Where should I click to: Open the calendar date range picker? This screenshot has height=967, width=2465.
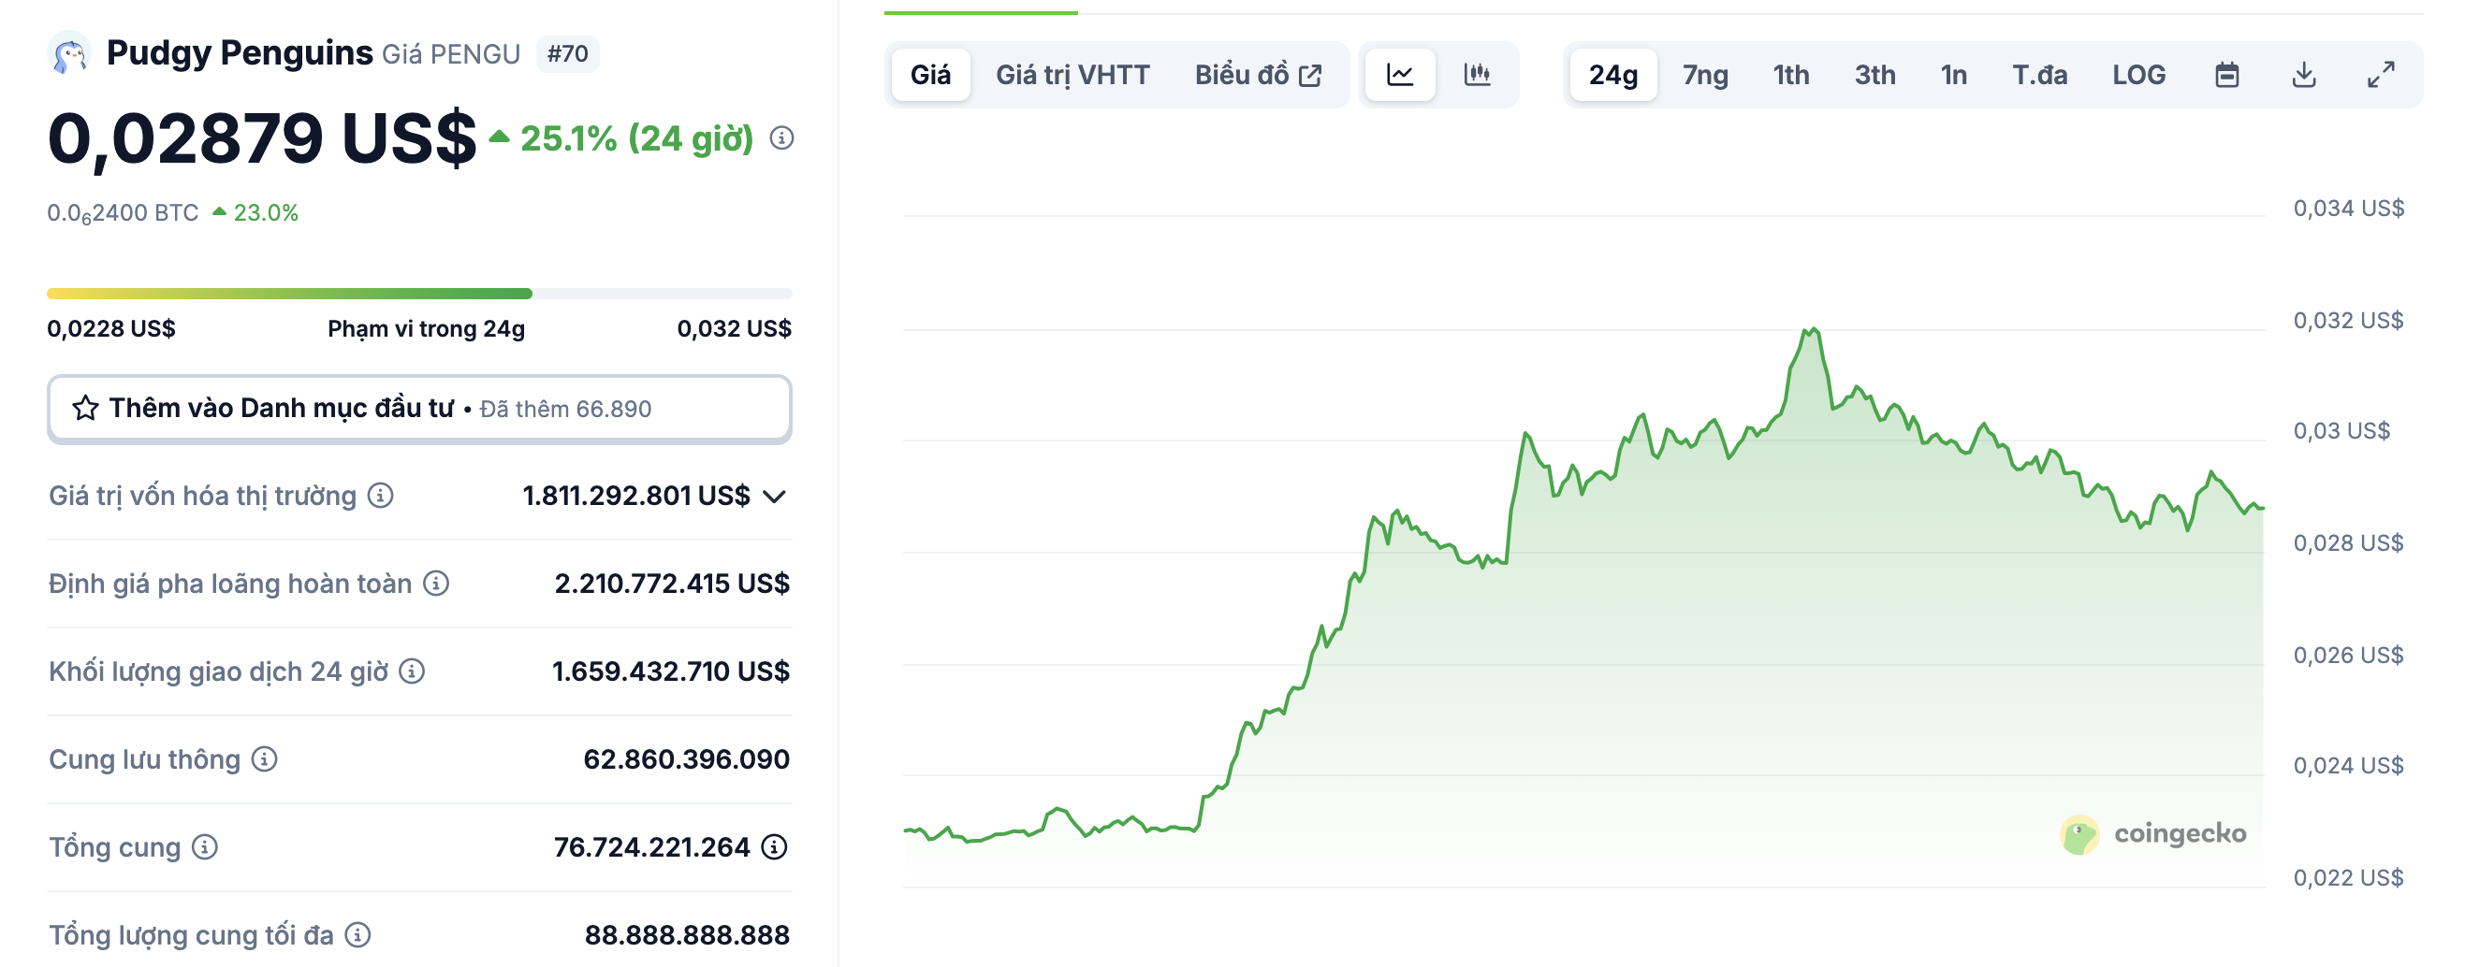pos(2225,75)
